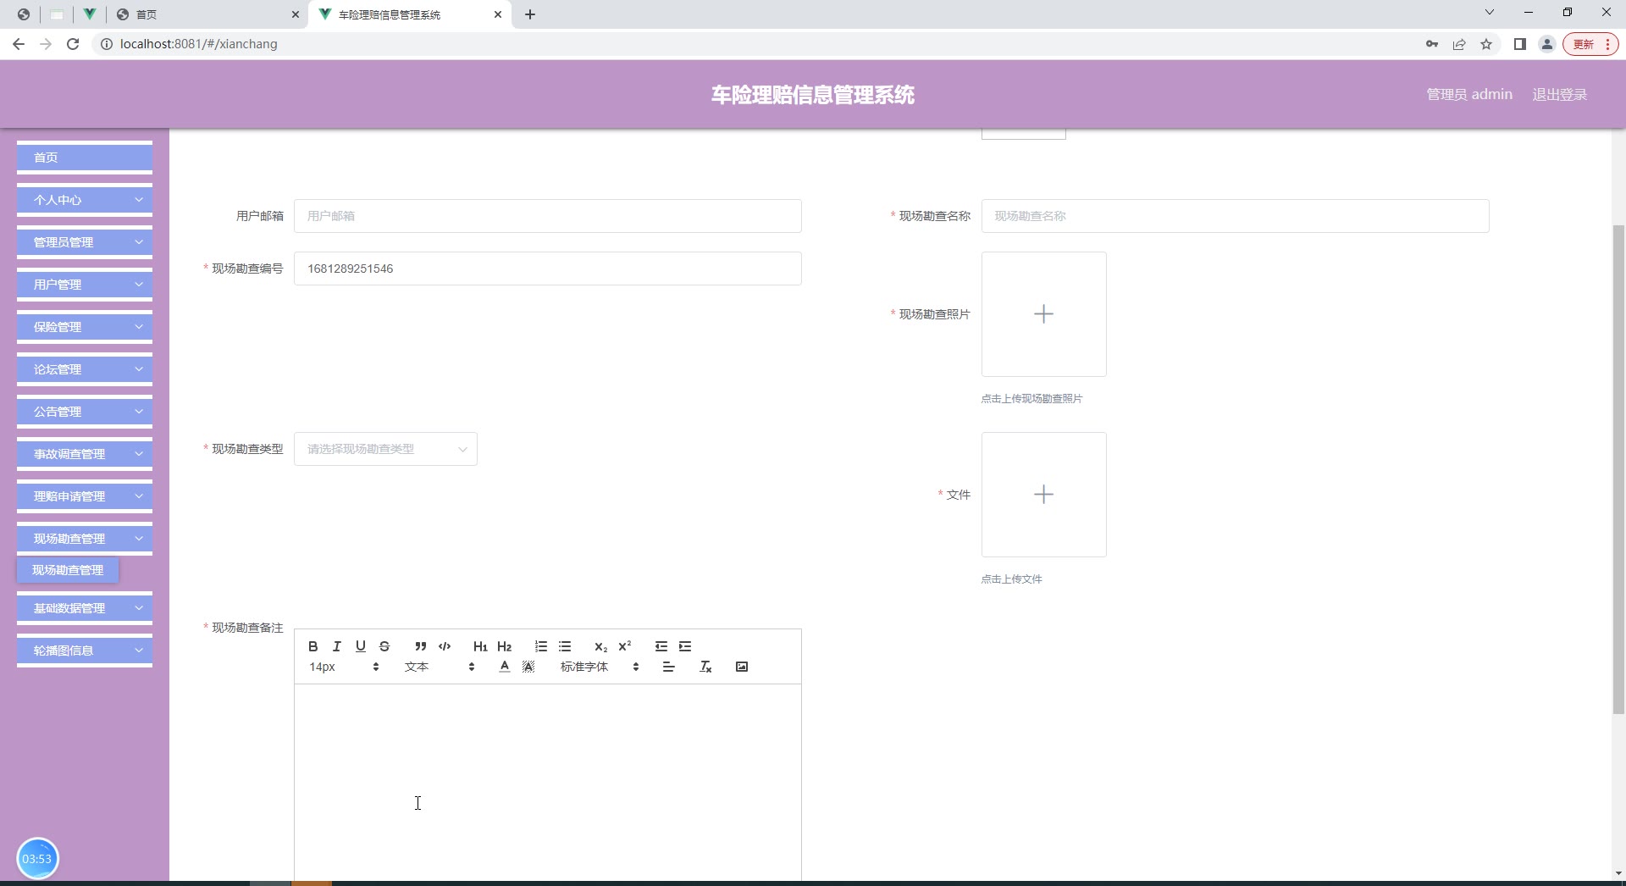Image resolution: width=1626 pixels, height=886 pixels.
Task: Click the 03:53 timer badge
Action: [37, 859]
